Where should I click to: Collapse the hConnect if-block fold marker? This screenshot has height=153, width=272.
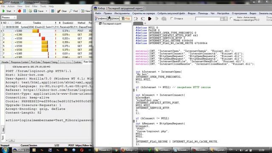[134, 121]
